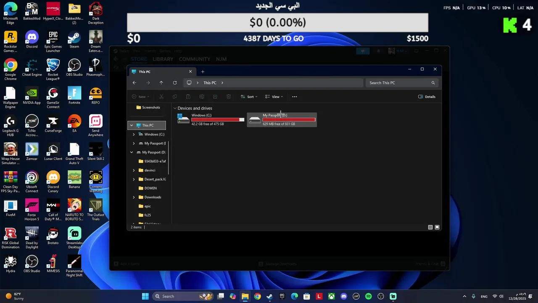Open NJM profile tab in Steam window
Viewport: 538px width, 303px height.
(221, 59)
